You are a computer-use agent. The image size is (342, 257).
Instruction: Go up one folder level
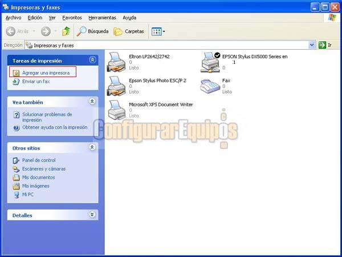click(66, 31)
